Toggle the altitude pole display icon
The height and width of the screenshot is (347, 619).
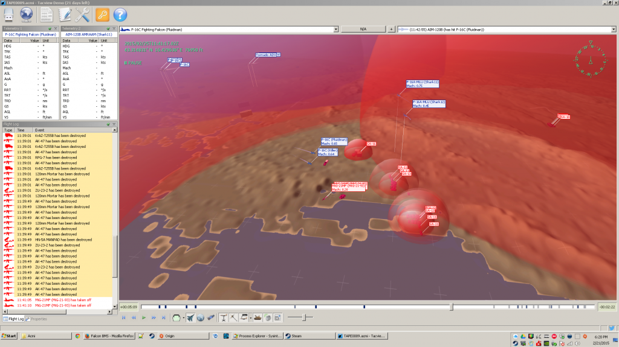pyautogui.click(x=224, y=317)
